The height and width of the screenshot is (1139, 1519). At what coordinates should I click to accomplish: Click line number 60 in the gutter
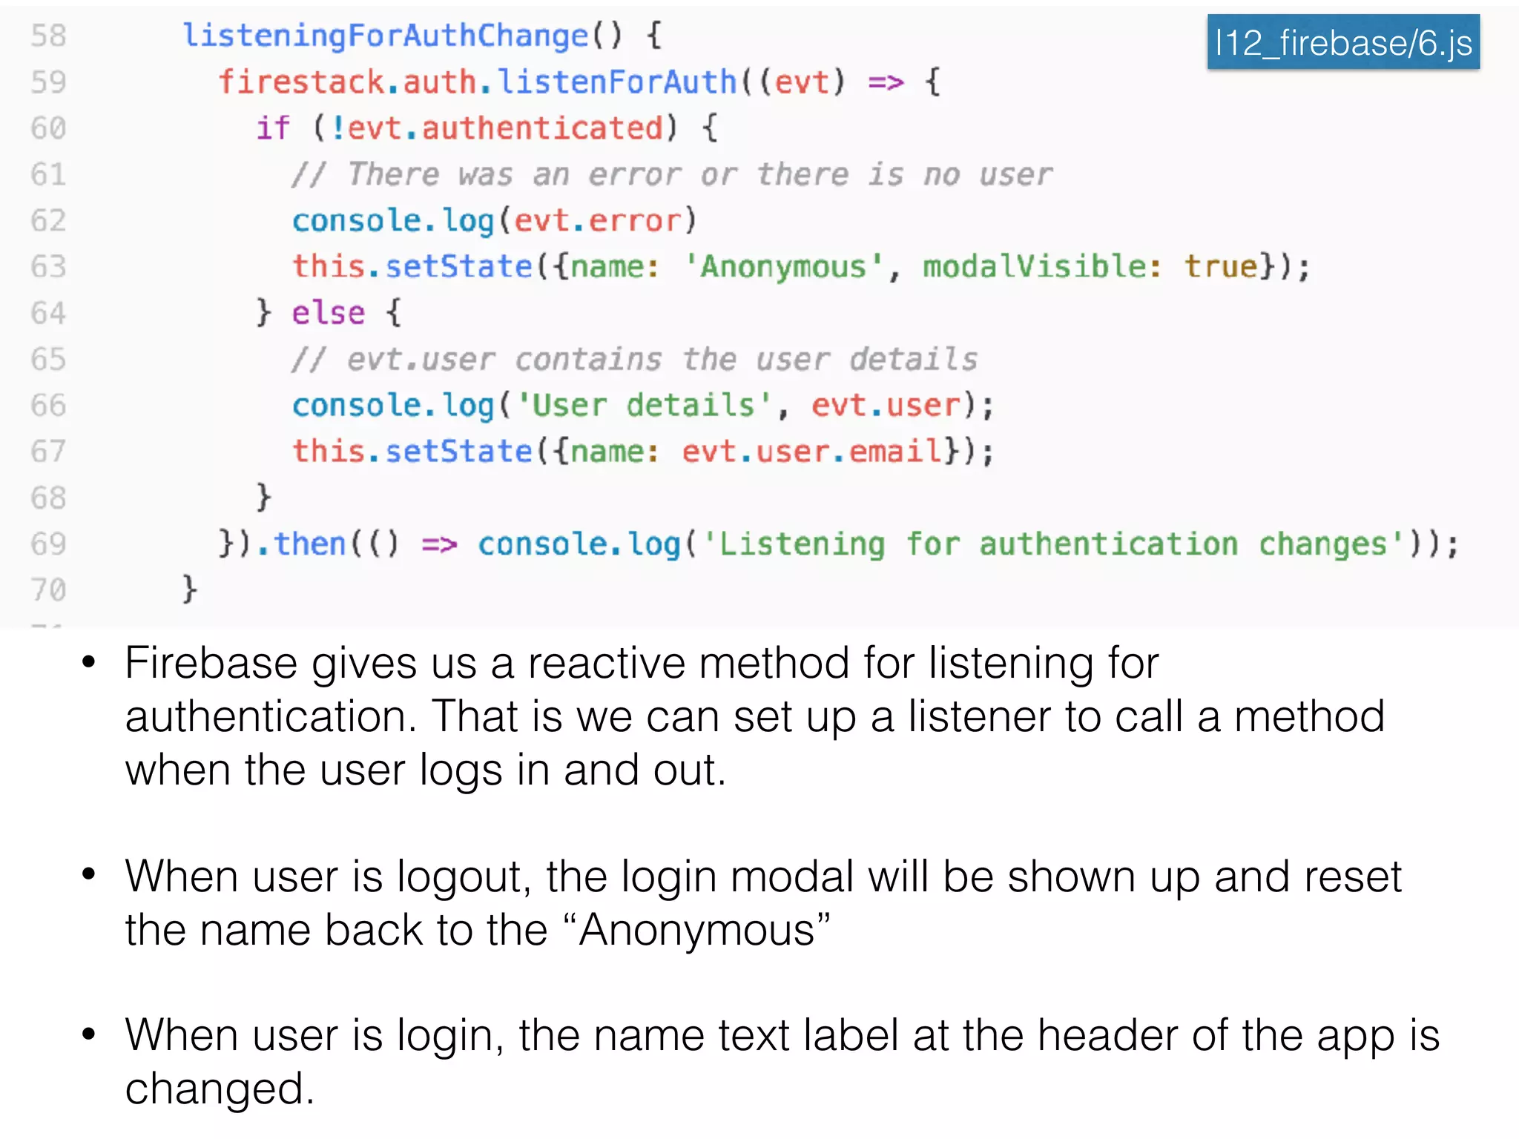coord(49,128)
